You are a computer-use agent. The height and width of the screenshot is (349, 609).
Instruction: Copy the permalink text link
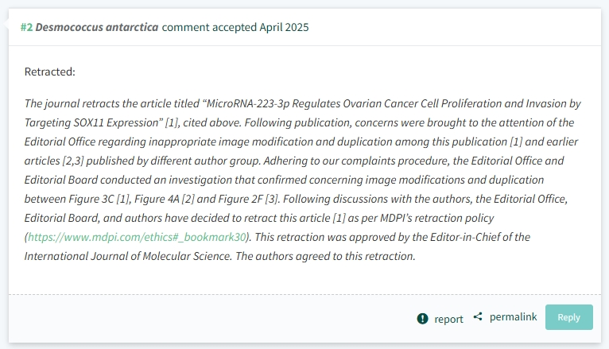point(513,316)
